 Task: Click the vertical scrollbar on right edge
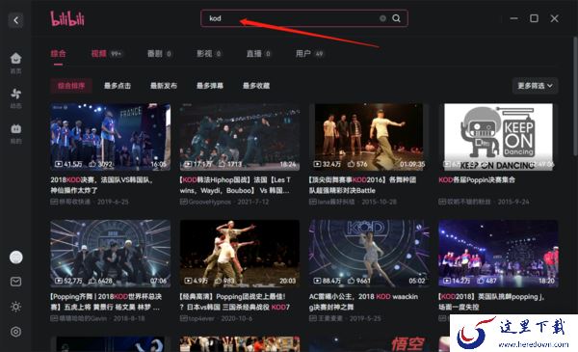click(x=575, y=95)
